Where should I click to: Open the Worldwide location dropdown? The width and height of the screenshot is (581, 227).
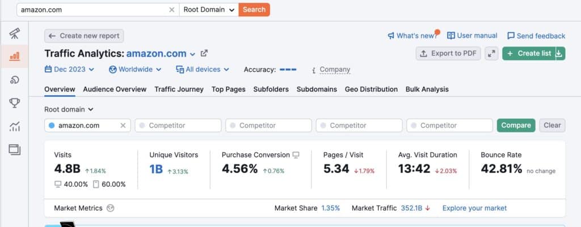pos(135,70)
